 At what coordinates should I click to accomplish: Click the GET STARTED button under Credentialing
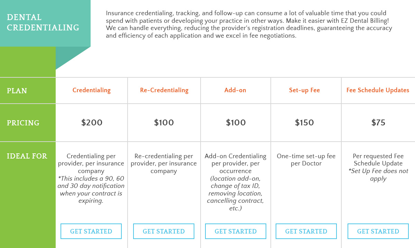pos(91,231)
